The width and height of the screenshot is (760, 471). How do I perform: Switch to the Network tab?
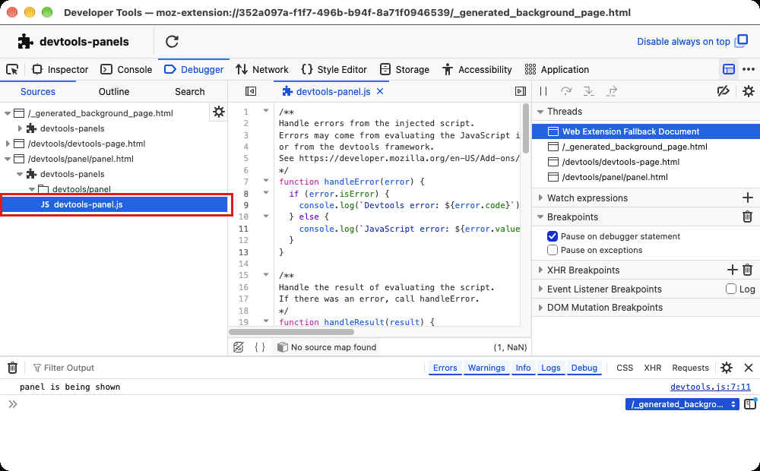pos(261,69)
